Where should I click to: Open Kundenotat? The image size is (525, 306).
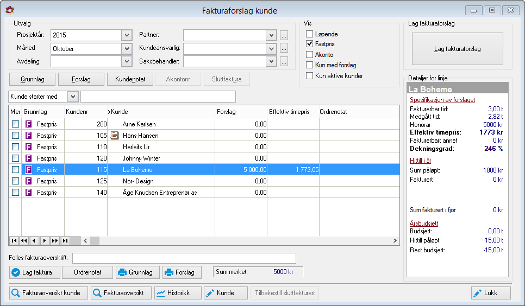130,79
